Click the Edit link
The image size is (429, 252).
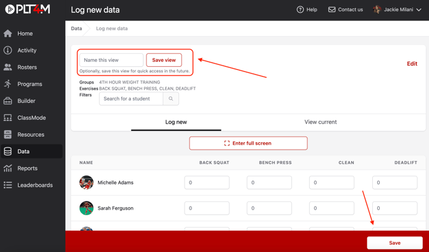(412, 64)
